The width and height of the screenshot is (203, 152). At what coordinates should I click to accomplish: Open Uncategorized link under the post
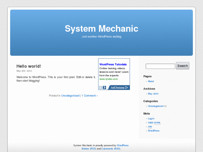70,96
